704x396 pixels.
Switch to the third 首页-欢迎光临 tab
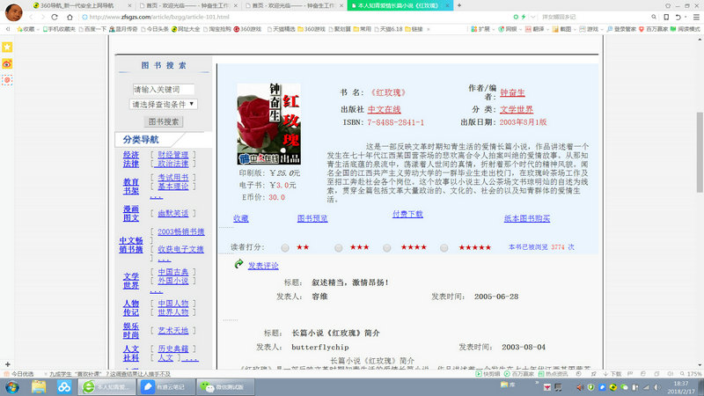click(294, 5)
